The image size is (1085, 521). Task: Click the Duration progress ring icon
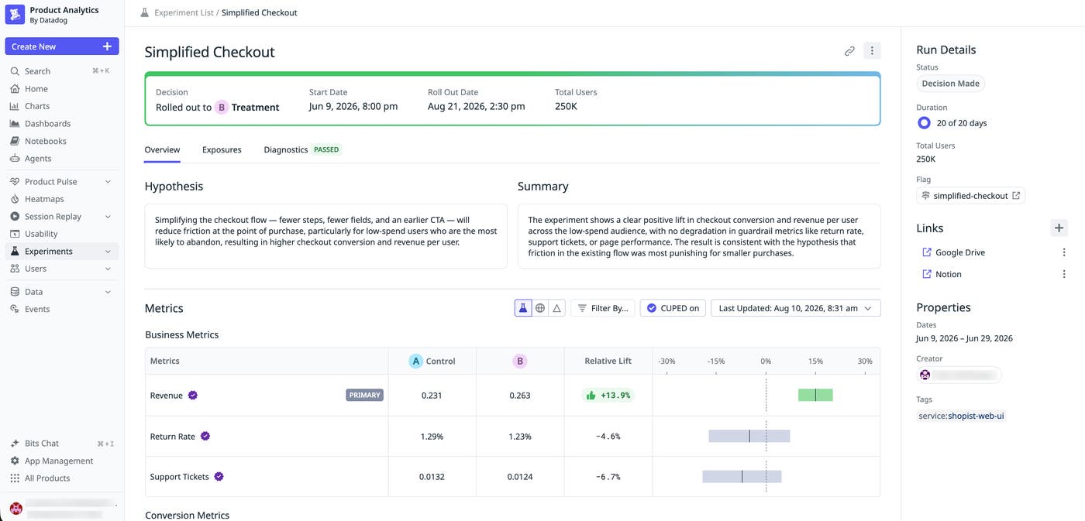click(x=924, y=122)
